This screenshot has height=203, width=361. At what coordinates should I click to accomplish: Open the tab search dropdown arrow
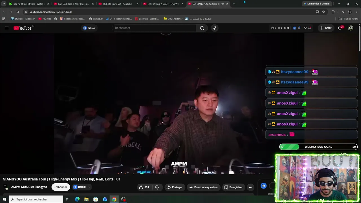[4, 4]
